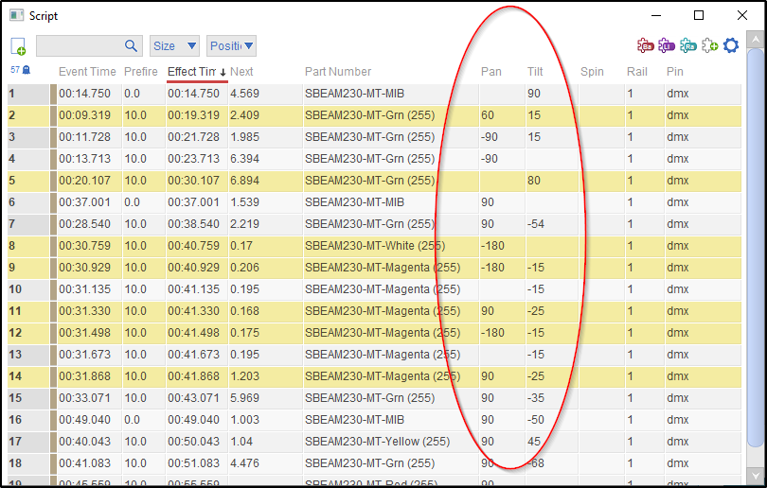Viewport: 767px width, 488px height.
Task: Click the color marker of row 9
Action: 53,268
